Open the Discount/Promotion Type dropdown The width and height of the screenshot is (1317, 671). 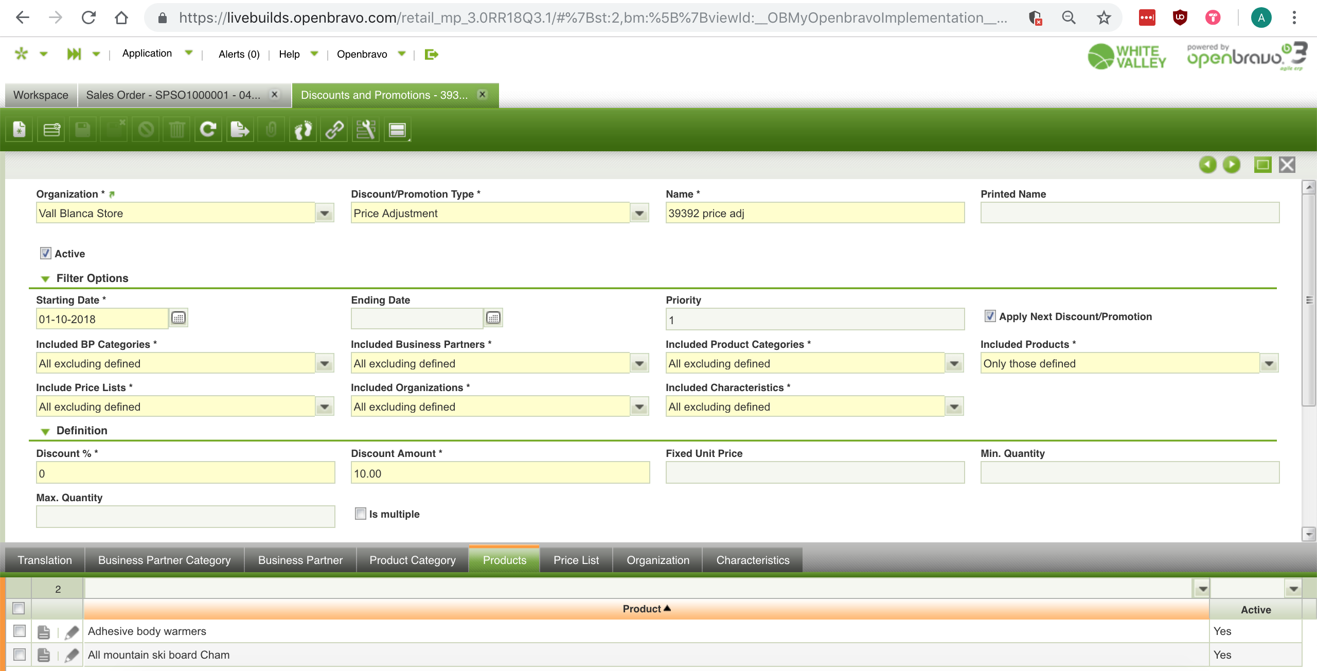(639, 213)
